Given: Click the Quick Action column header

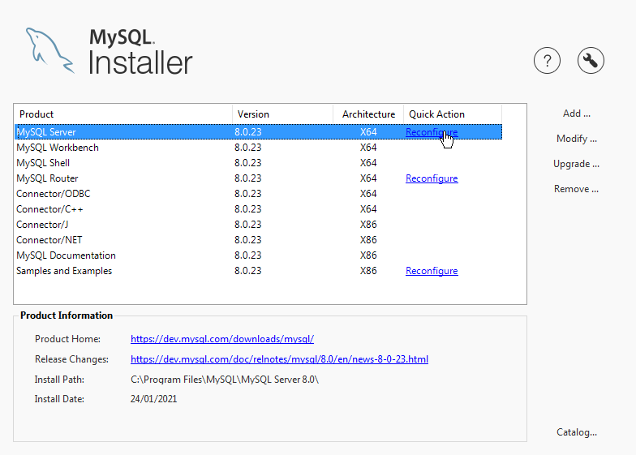Looking at the screenshot, I should click(453, 114).
